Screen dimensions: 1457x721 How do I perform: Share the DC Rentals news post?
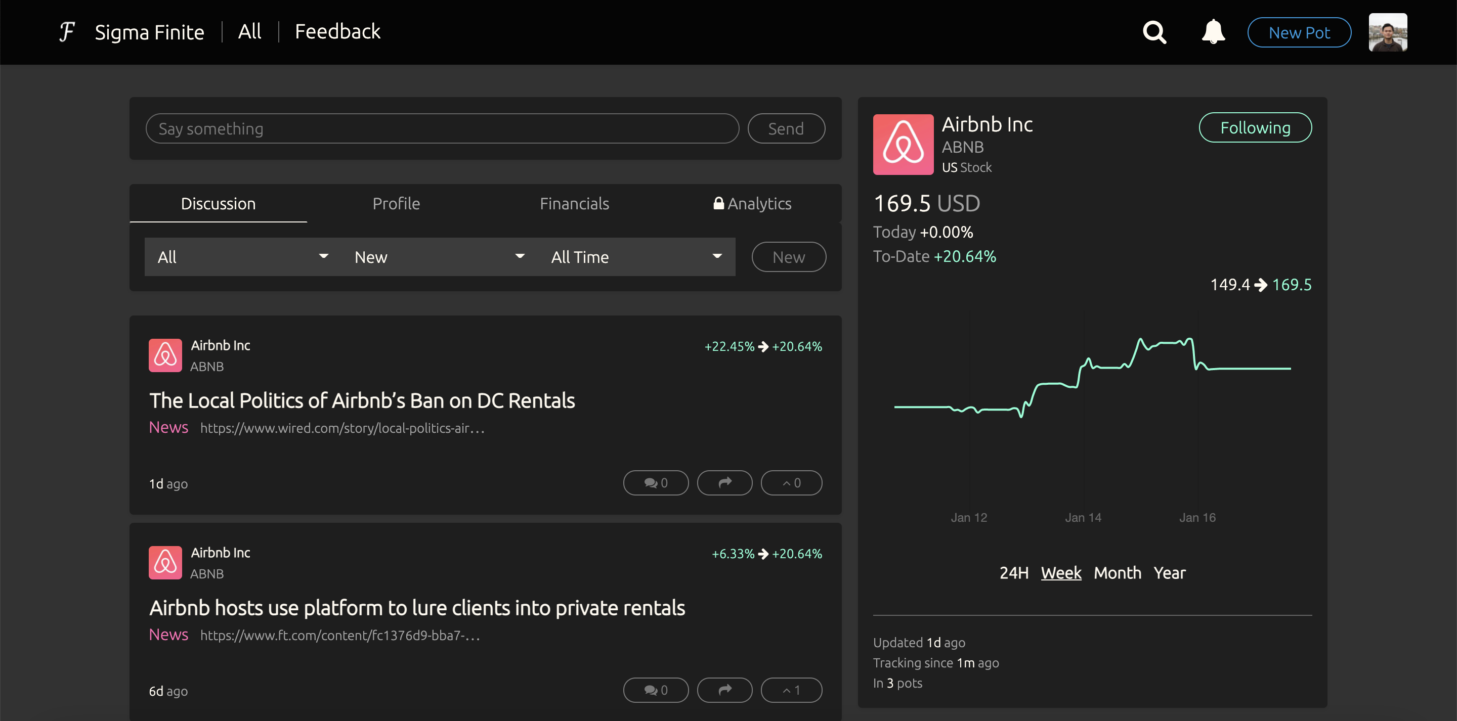724,482
